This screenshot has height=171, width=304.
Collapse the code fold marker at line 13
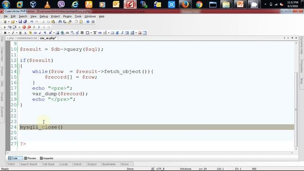(x=19, y=66)
